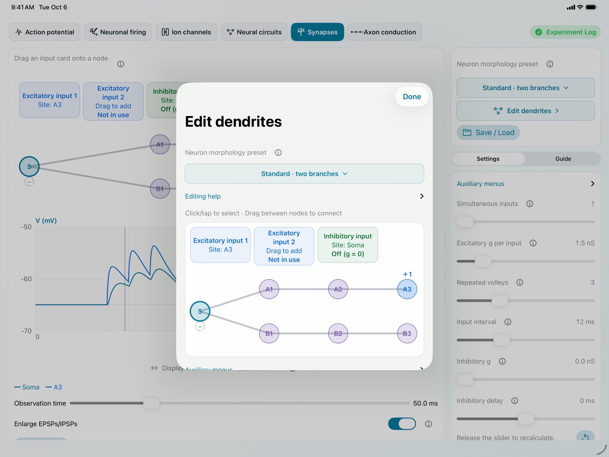
Task: Expand the Editing help section
Action: (304, 196)
